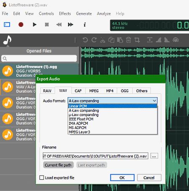Select the Listoffreeware (1).ogg file
Image resolution: width=189 pixels, height=191 pixels.
pyautogui.click(x=39, y=71)
